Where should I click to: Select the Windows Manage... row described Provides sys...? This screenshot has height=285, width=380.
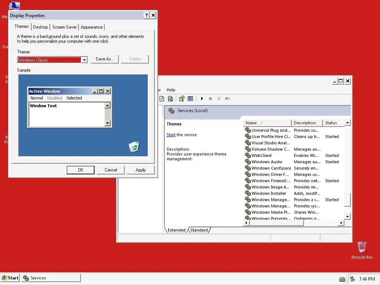[294, 206]
